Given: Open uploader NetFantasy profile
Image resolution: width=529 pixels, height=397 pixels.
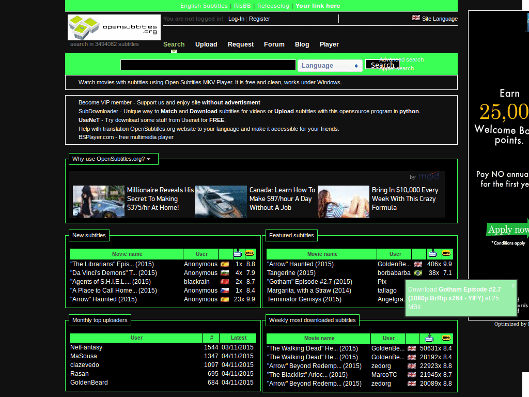Looking at the screenshot, I should (x=86, y=347).
